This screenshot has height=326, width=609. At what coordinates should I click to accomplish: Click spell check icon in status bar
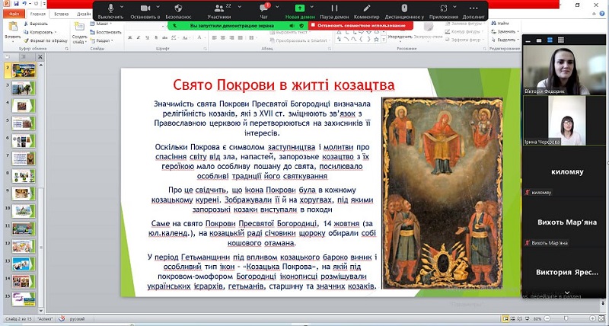tap(62, 318)
